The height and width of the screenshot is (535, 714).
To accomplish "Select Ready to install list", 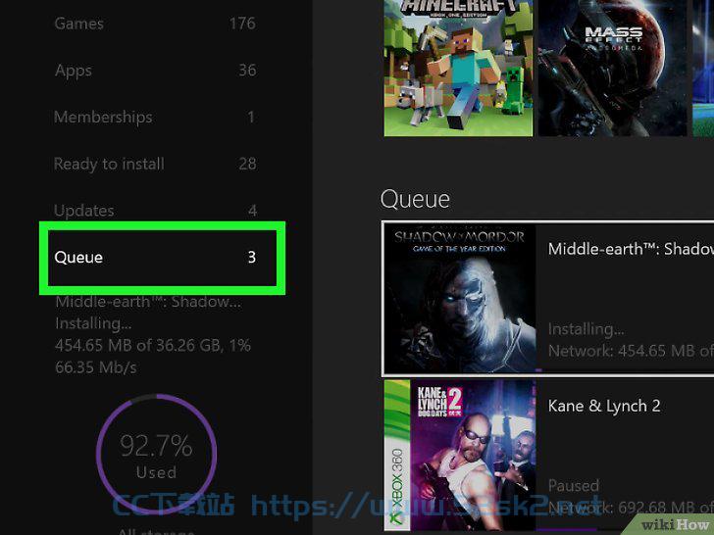I will click(155, 164).
